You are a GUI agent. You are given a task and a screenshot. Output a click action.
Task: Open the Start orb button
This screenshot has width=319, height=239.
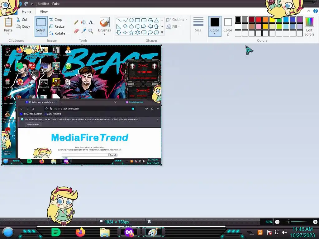(8, 232)
